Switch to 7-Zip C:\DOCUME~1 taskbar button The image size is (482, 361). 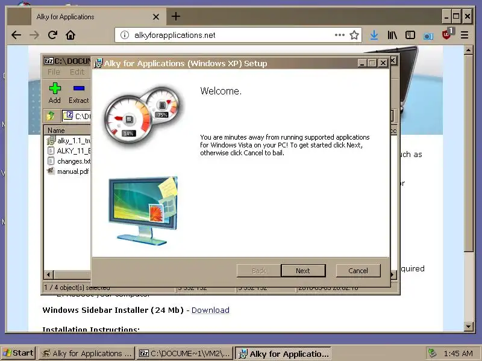pos(185,353)
